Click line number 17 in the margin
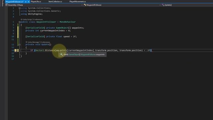The height and width of the screenshot is (120, 213). click(x=13, y=59)
